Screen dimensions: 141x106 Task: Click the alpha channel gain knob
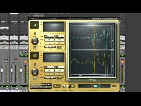[x=35, y=41]
